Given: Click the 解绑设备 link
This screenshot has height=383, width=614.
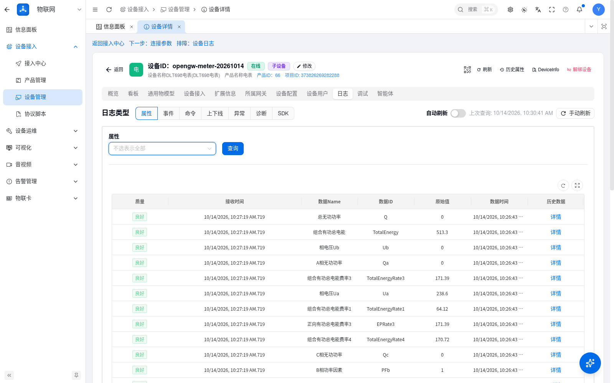Looking at the screenshot, I should pyautogui.click(x=579, y=70).
